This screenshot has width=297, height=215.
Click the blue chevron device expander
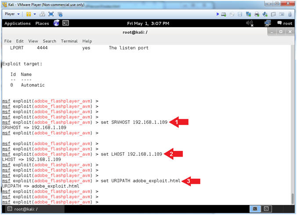[217, 14]
